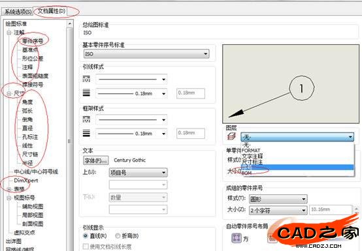
Task: Click the square balloon layout icon
Action: tap(236, 238)
